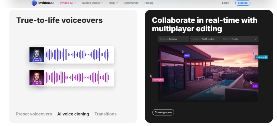Click the Login link
This screenshot has height=126, width=277.
[x=225, y=3]
